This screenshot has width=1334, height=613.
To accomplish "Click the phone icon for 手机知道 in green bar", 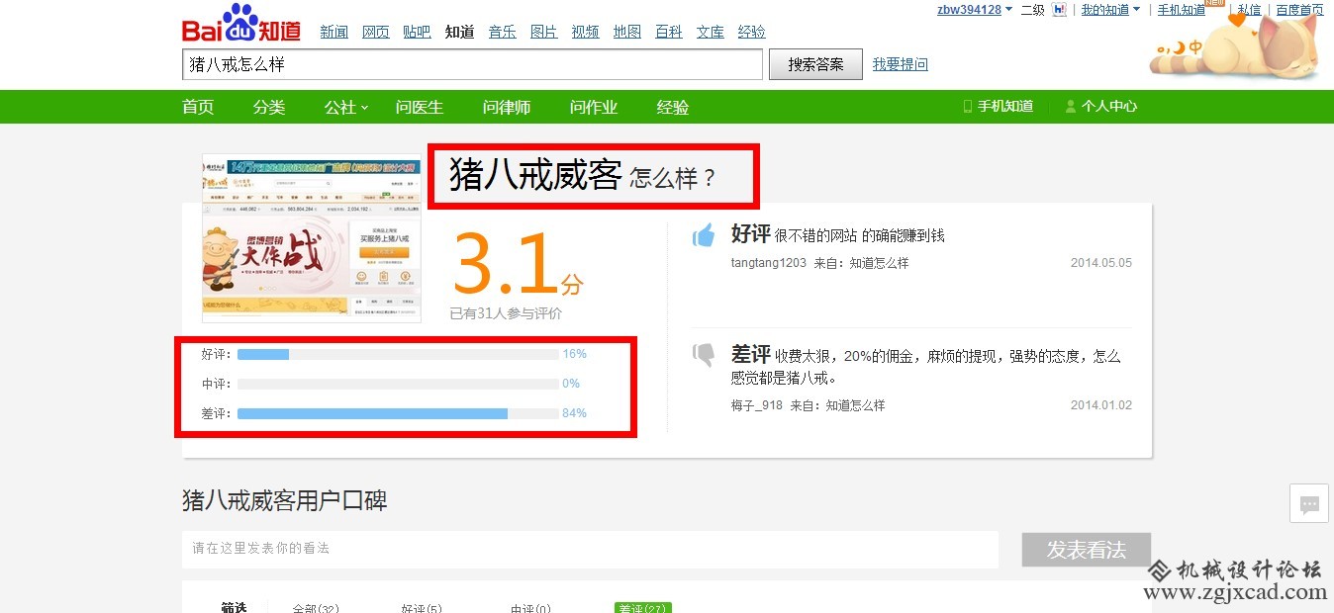I will [x=968, y=106].
